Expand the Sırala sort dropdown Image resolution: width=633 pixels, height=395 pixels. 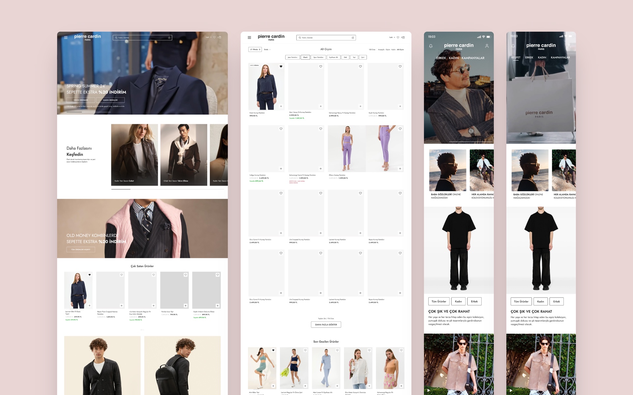pos(267,49)
